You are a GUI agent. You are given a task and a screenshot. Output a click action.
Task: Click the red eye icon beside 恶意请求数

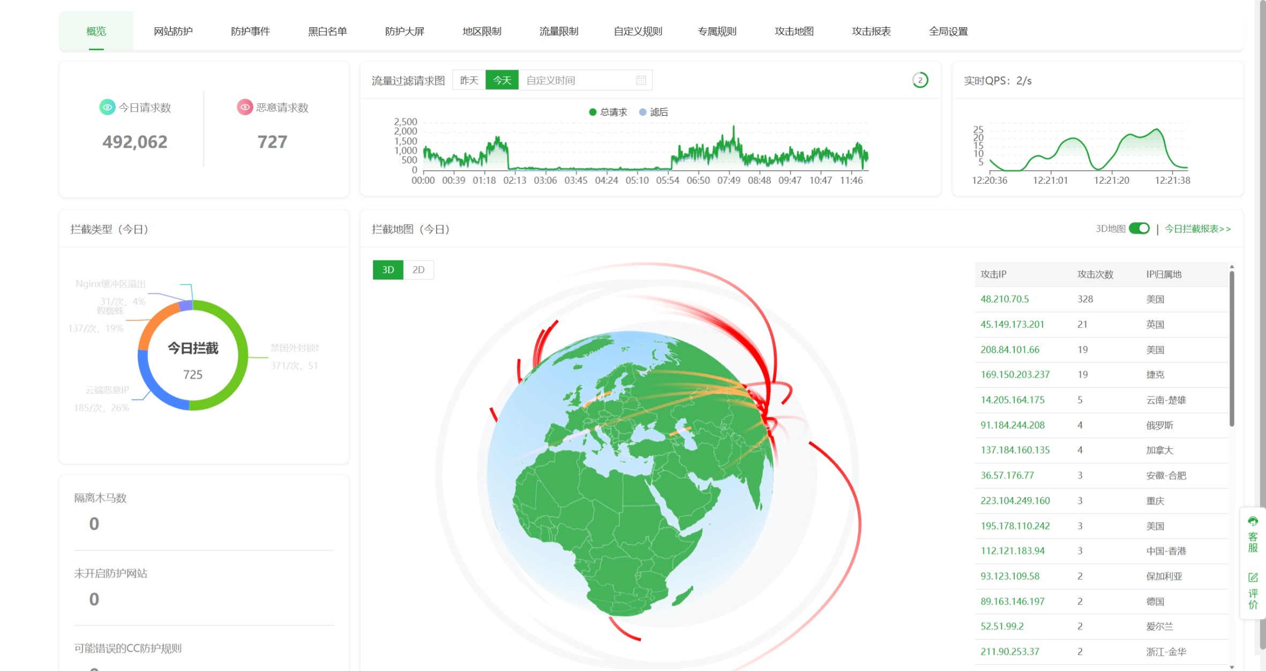click(245, 107)
